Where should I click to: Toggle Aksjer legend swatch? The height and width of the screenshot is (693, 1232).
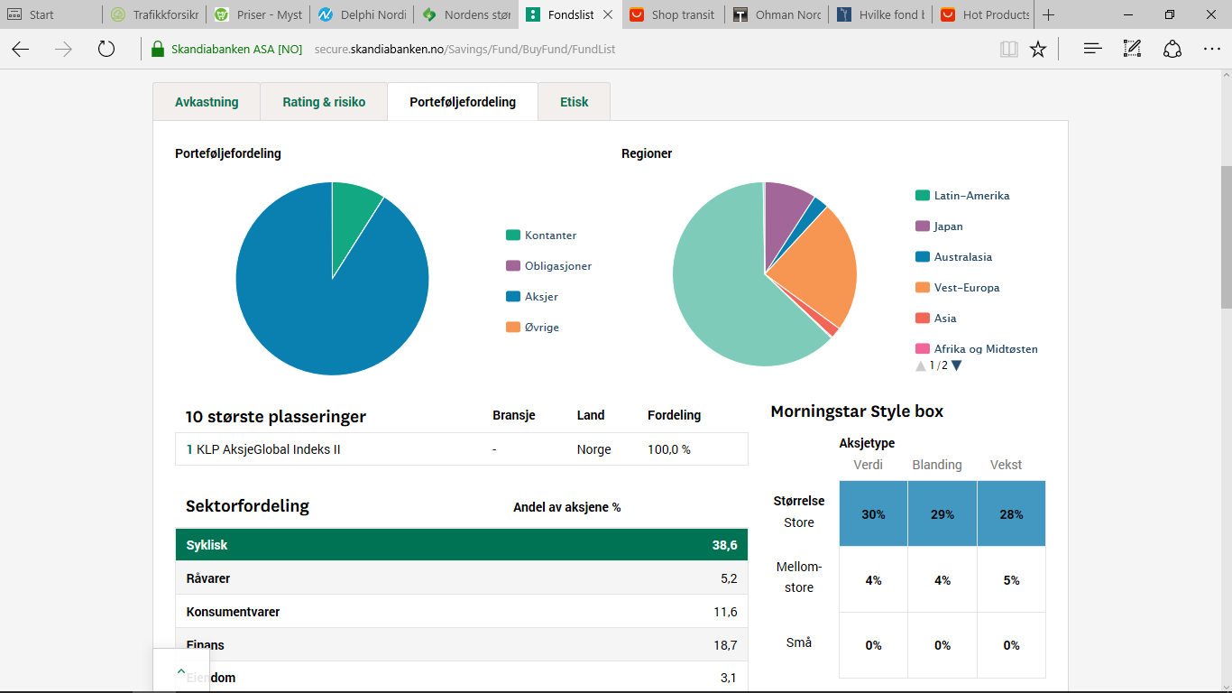pyautogui.click(x=513, y=297)
